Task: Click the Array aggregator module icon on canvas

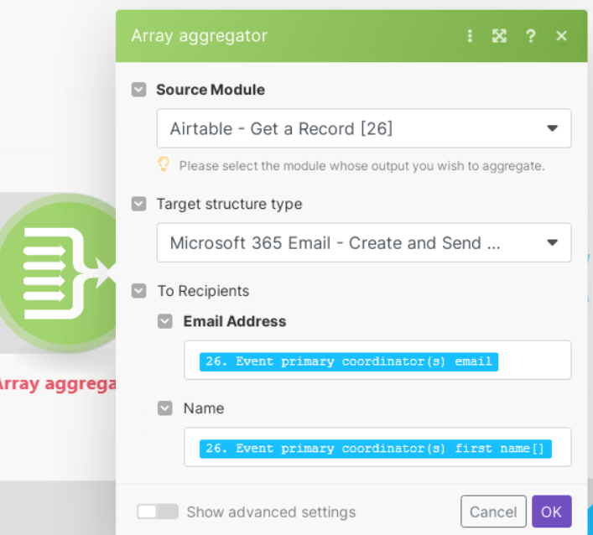Action: point(59,273)
